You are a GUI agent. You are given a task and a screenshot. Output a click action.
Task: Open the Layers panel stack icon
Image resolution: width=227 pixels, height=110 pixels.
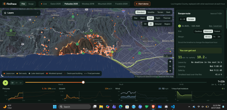(5, 13)
